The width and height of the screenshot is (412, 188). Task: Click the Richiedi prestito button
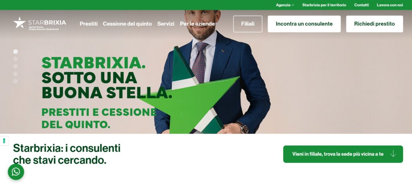(375, 24)
